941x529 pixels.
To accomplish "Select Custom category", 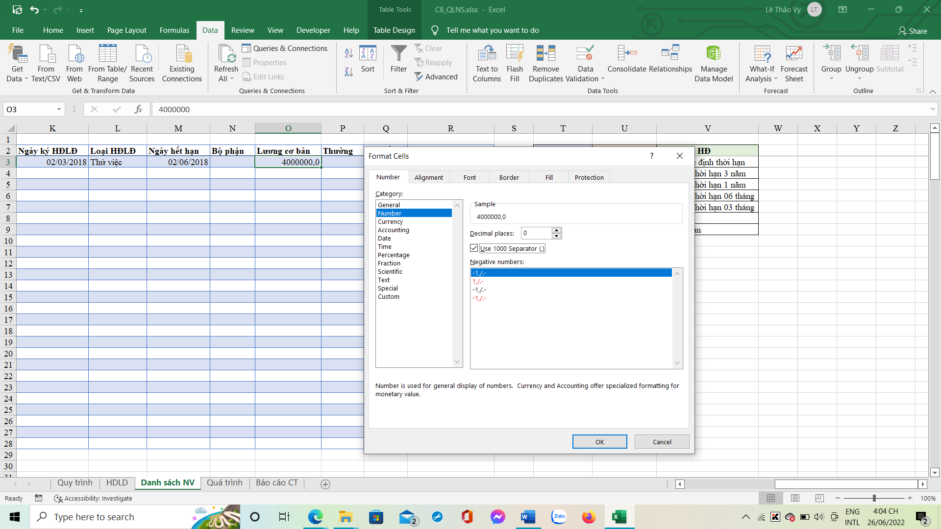I will 389,297.
